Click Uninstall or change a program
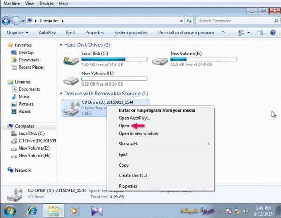Screen dimensions: 281x218 186,33
